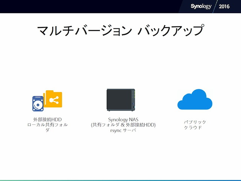Viewport: 241px width, 181px height.
Task: Click the blue external HDD icon
Action: pyautogui.click(x=38, y=104)
